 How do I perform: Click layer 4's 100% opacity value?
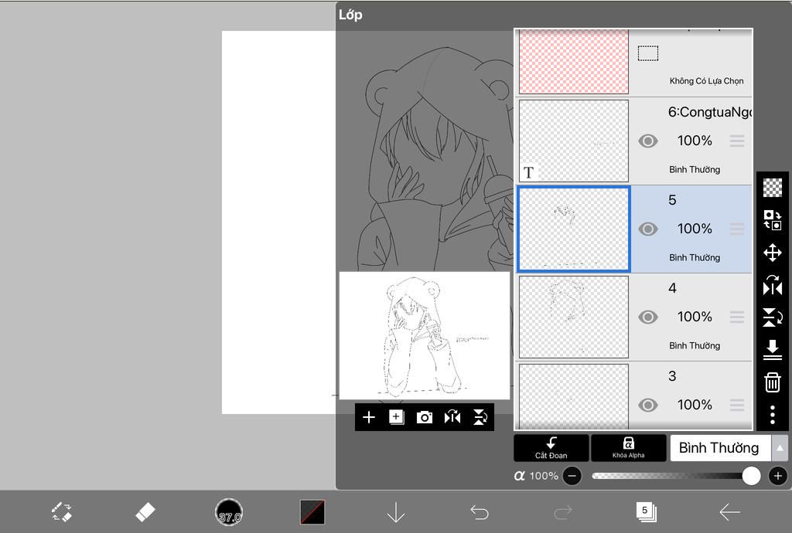point(695,317)
